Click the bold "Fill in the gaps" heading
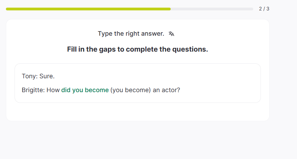The width and height of the screenshot is (297, 159). pyautogui.click(x=137, y=49)
